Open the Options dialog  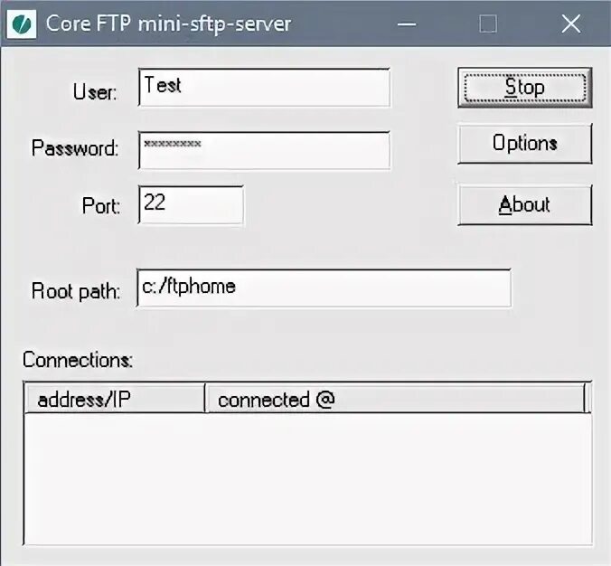pyautogui.click(x=524, y=144)
